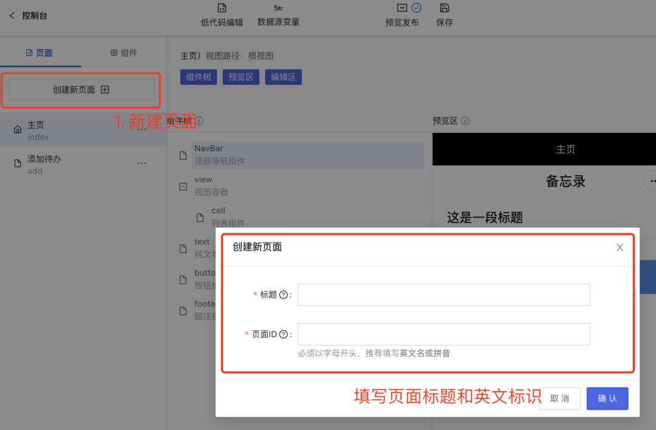
Task: Click the 确认 button
Action: click(x=607, y=398)
